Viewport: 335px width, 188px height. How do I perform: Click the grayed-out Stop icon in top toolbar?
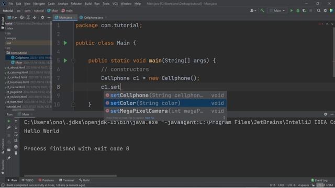[x=310, y=10]
